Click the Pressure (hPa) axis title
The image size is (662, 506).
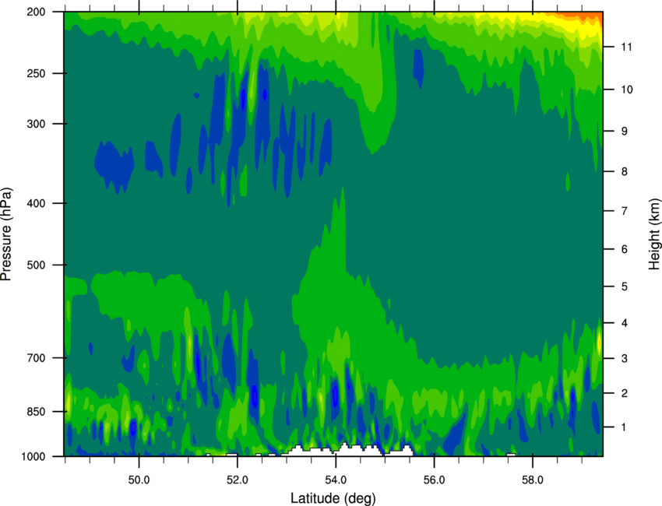pos(6,234)
